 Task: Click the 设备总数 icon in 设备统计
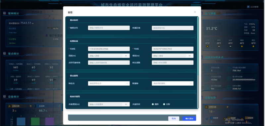(x=10, y=106)
